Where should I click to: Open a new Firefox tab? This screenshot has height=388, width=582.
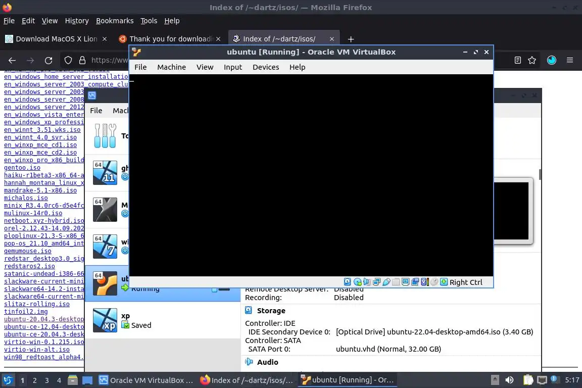(x=351, y=39)
